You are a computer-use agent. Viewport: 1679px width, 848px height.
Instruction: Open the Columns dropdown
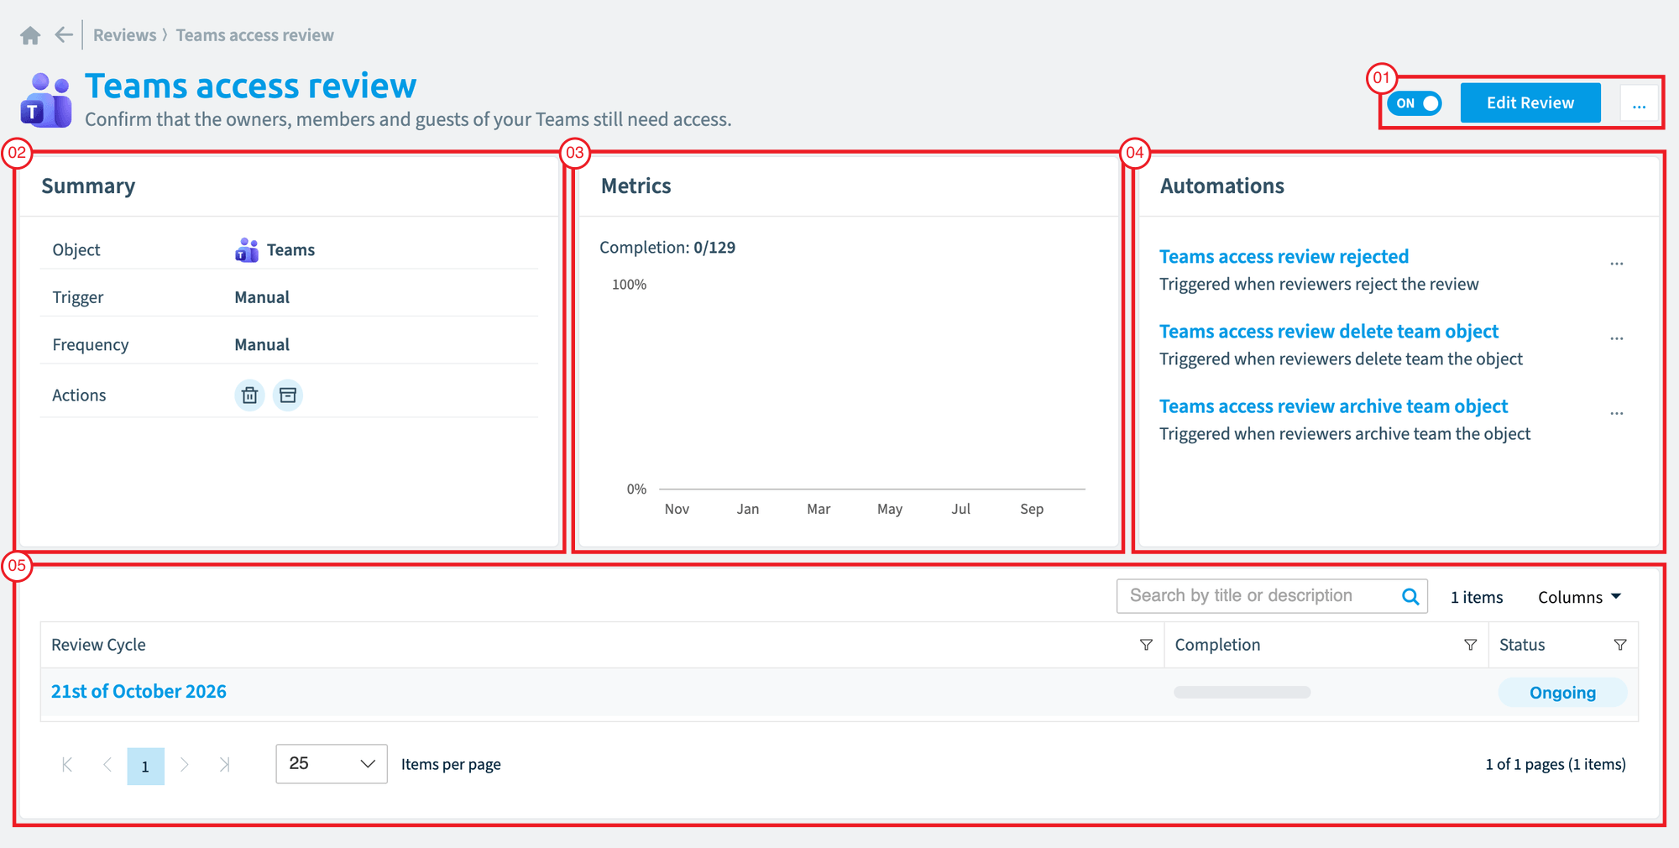[1579, 597]
